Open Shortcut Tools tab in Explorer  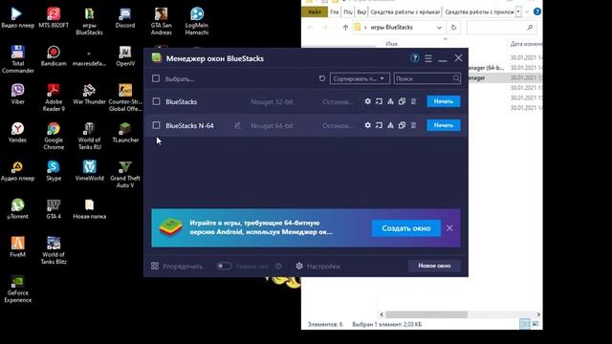[404, 12]
